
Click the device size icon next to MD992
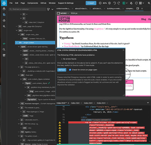point(59,13)
